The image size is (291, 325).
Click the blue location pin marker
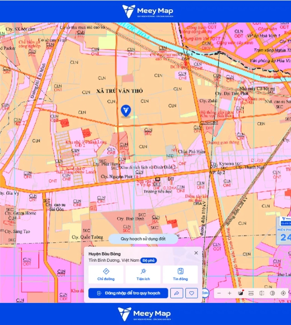[126, 111]
